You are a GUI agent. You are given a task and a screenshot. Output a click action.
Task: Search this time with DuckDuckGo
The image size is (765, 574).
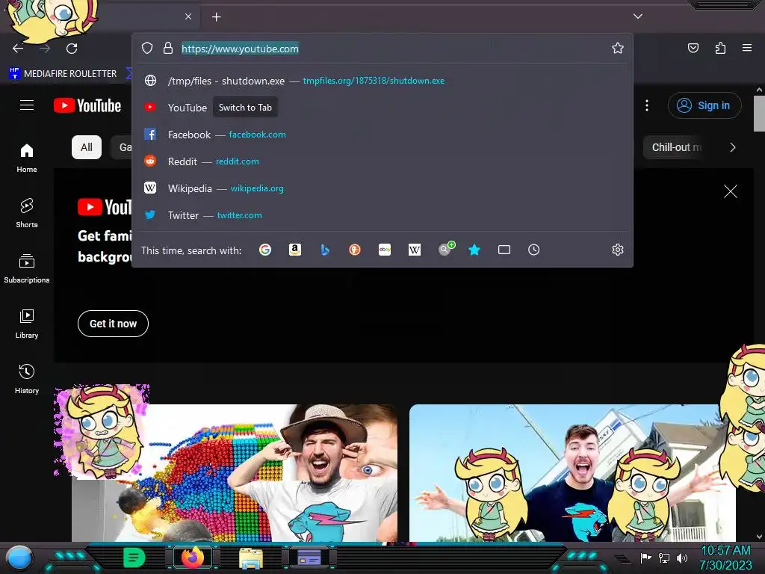point(355,250)
